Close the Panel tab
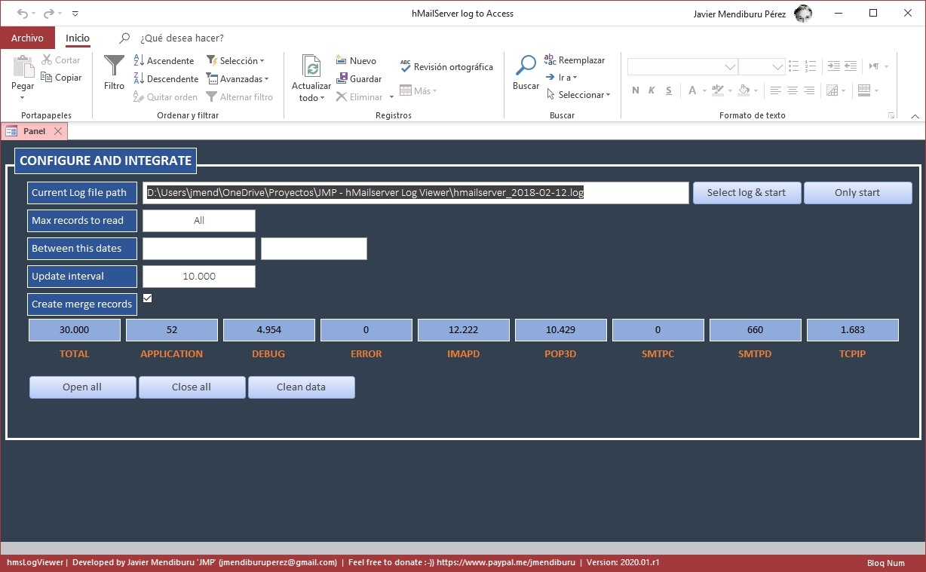Image resolution: width=926 pixels, height=572 pixels. (58, 131)
